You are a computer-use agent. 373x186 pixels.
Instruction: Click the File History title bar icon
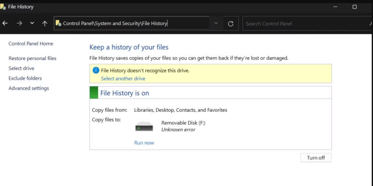click(3, 7)
